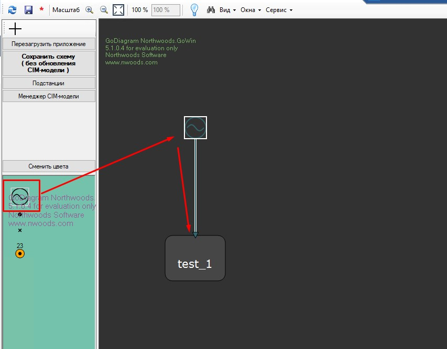
Task: Click the zoom out magnifier icon
Action: point(104,10)
